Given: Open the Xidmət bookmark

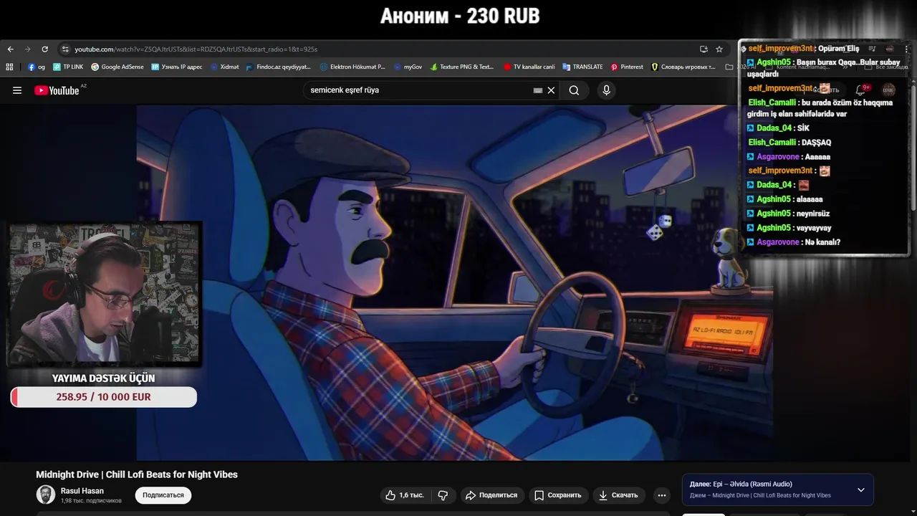Looking at the screenshot, I should pos(225,67).
